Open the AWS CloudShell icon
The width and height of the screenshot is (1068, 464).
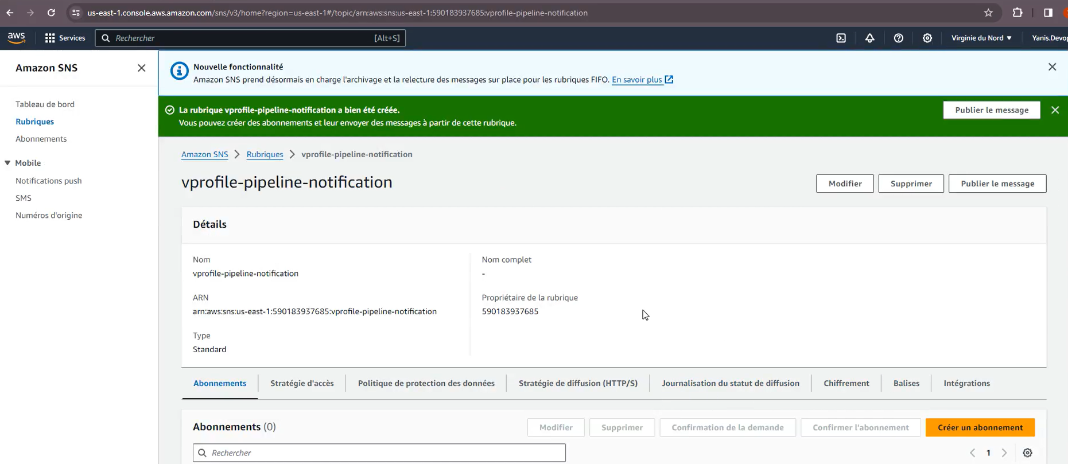click(841, 38)
